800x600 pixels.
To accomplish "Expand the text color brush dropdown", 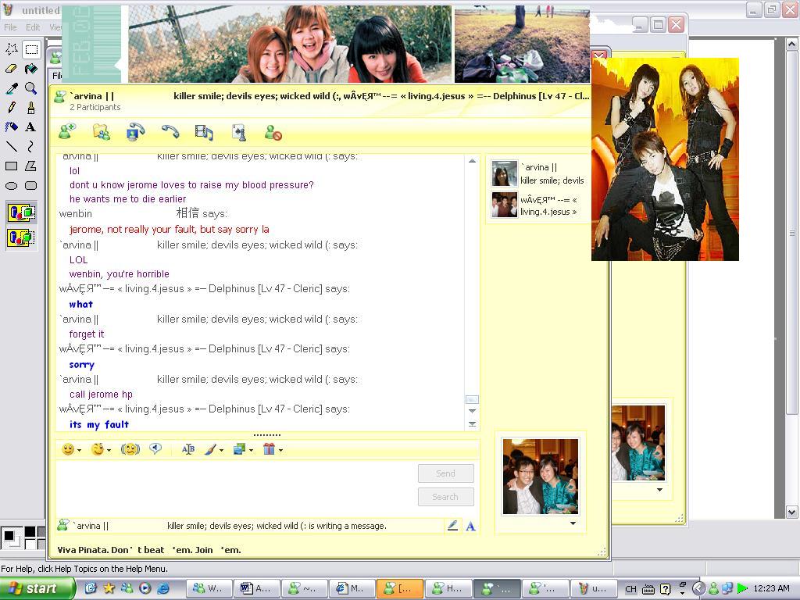I will click(221, 450).
